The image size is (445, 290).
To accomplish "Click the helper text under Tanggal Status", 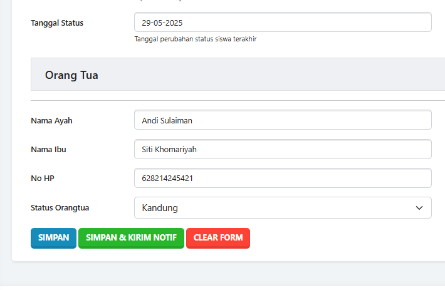I will click(196, 39).
